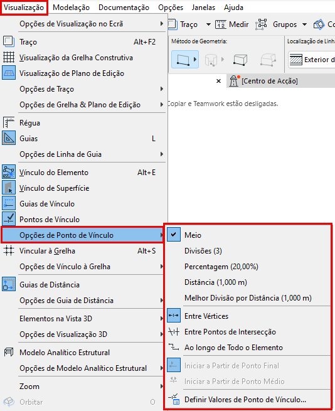Screen dimensions: 335x411
Task: Select Entre Pontos de Intersecção icon
Action: (174, 332)
